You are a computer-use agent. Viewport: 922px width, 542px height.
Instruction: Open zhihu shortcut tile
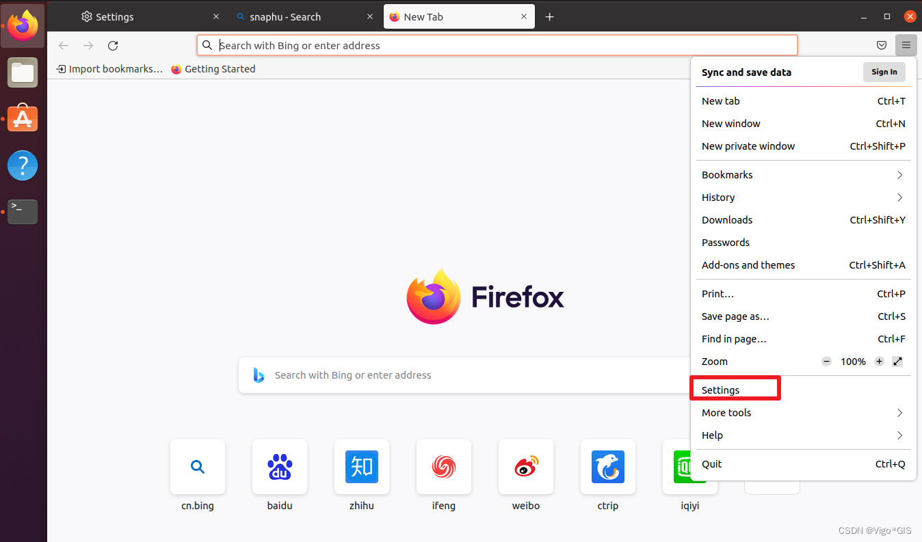pos(362,467)
